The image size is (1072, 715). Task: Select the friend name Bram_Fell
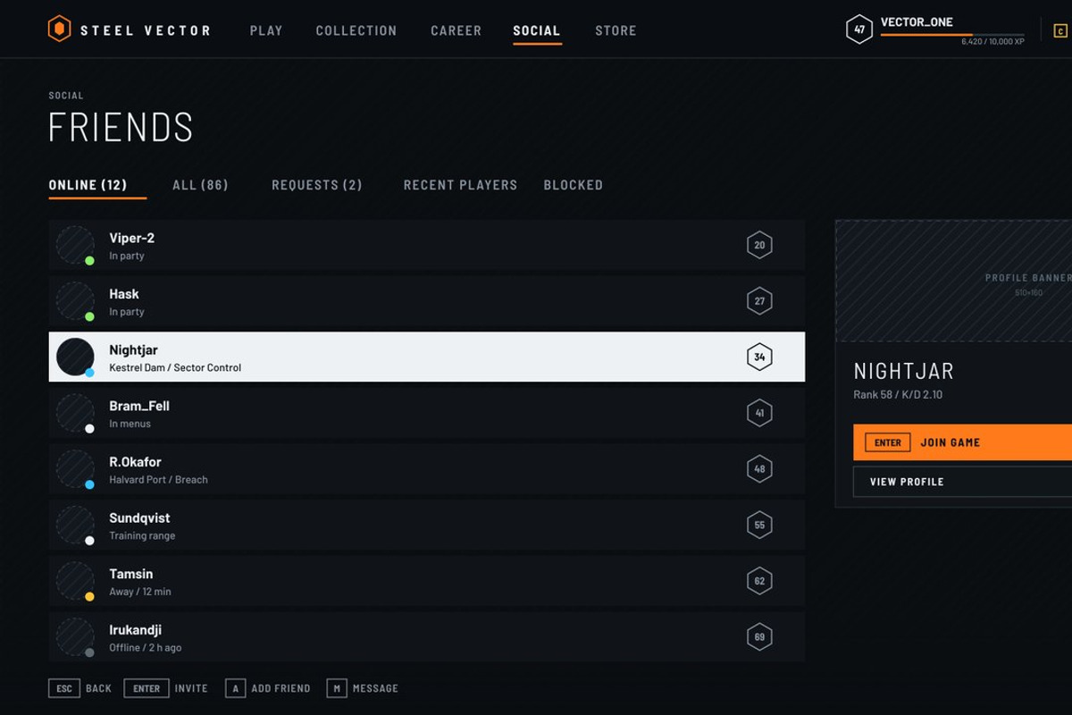[x=139, y=406]
